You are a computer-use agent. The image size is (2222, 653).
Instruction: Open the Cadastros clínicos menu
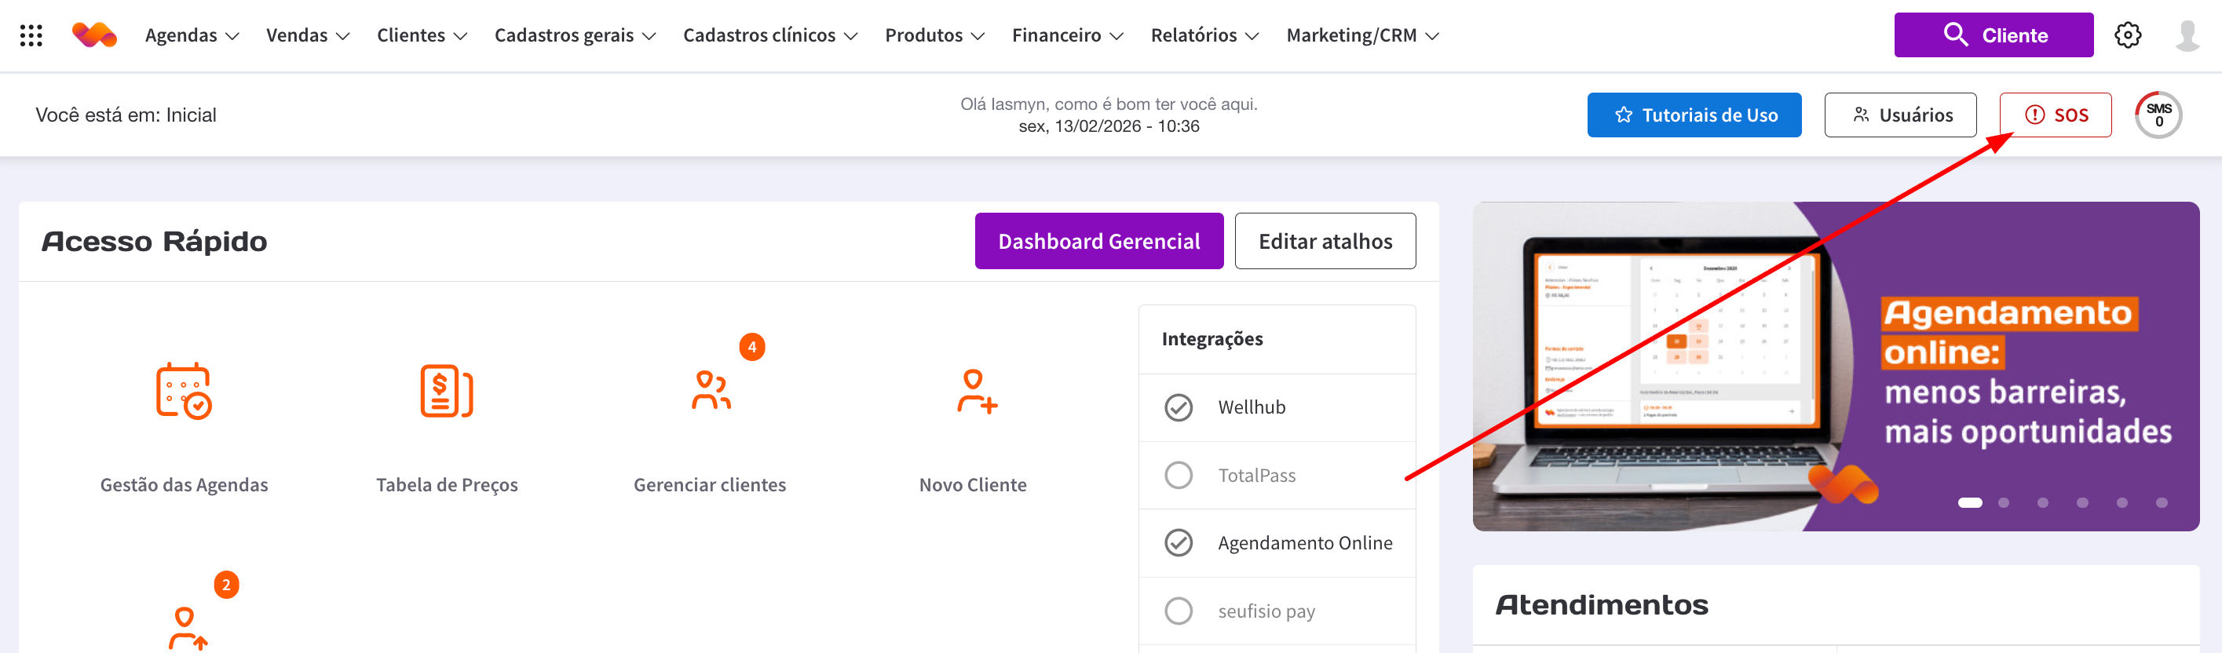[769, 35]
